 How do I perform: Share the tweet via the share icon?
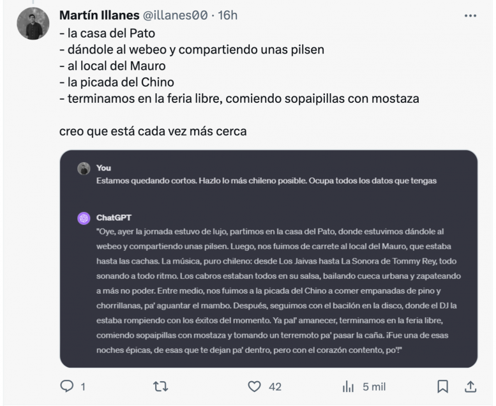click(x=471, y=386)
